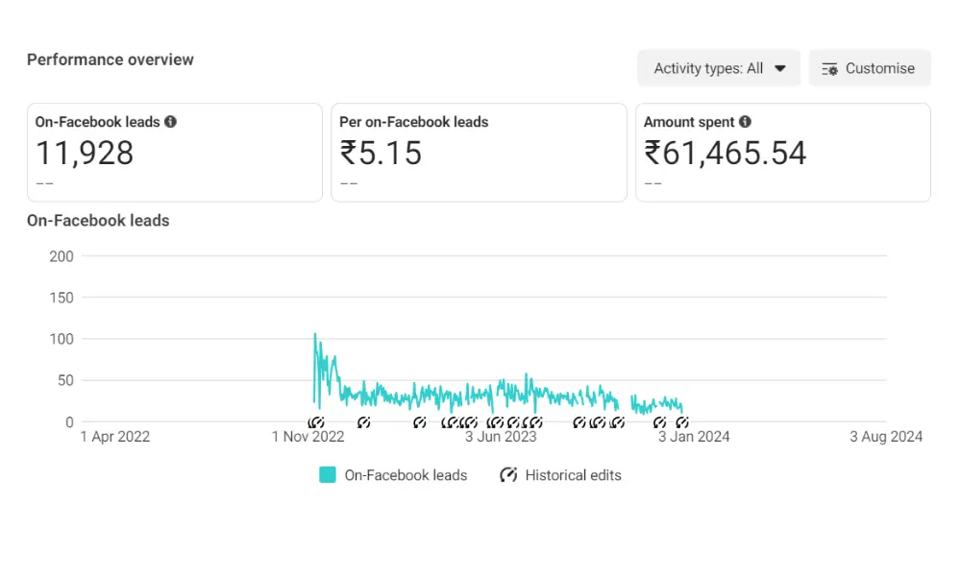Click historical edits icon in legend

508,475
